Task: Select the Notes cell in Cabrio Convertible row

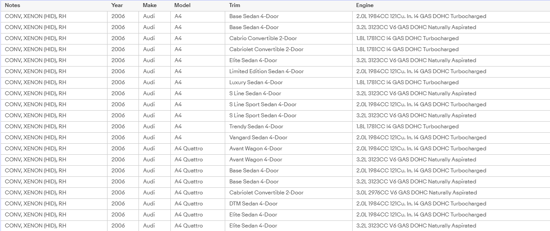Action: (54, 38)
